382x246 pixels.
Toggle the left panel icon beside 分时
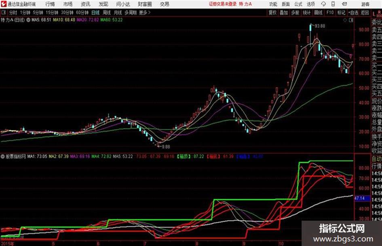[3, 13]
